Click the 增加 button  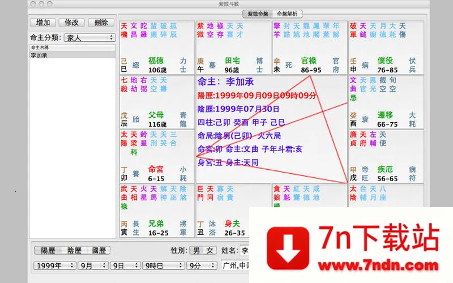coord(42,23)
